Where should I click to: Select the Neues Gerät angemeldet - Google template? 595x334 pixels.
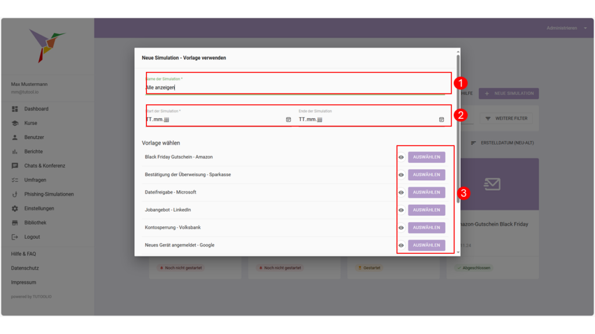coord(426,245)
